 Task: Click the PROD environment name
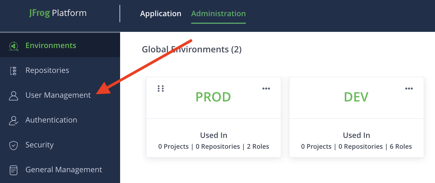click(213, 97)
